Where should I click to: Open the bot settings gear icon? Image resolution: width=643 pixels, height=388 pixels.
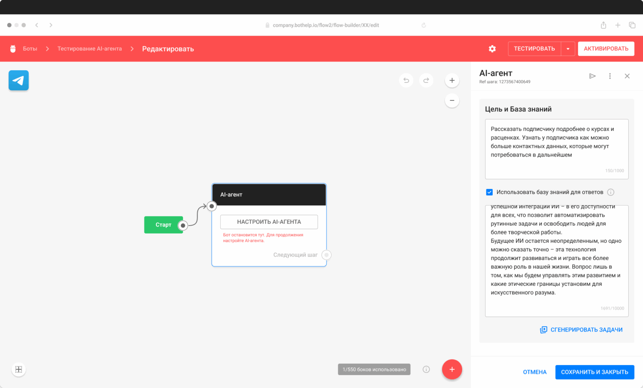point(492,49)
